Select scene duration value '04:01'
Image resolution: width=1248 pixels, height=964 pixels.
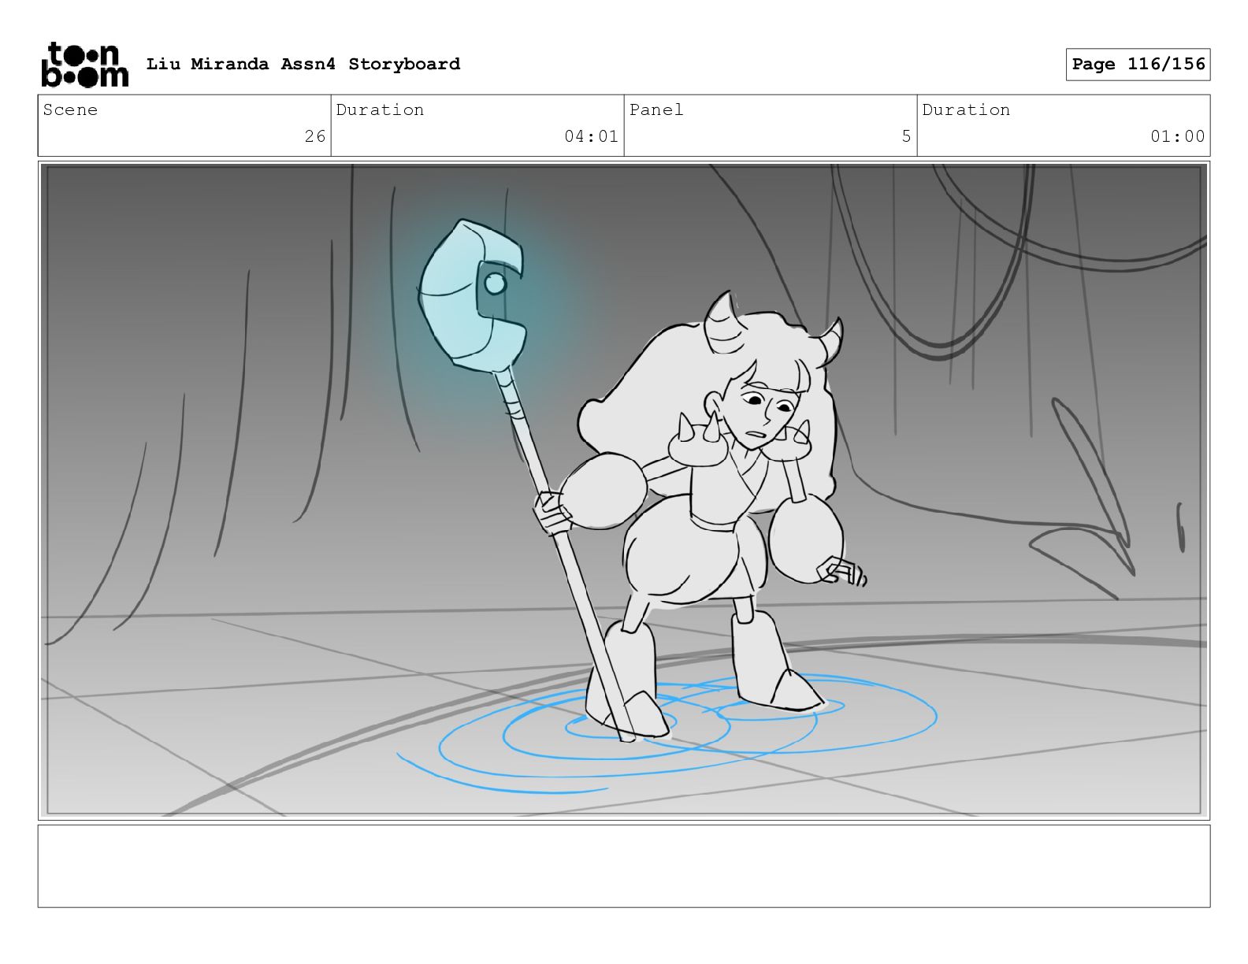point(591,136)
